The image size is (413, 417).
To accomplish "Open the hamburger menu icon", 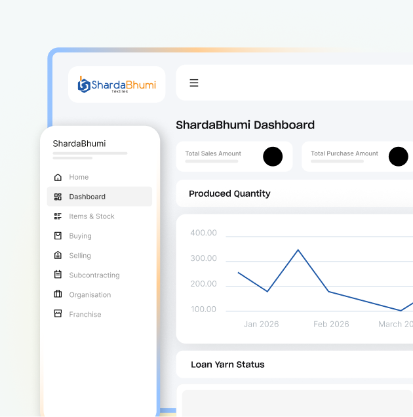I will [x=194, y=83].
